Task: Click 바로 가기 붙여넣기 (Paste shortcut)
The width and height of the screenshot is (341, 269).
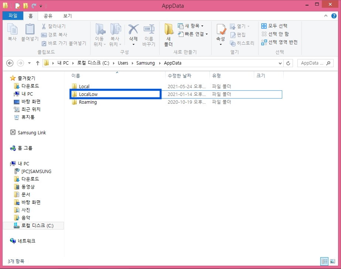Action: coord(64,43)
